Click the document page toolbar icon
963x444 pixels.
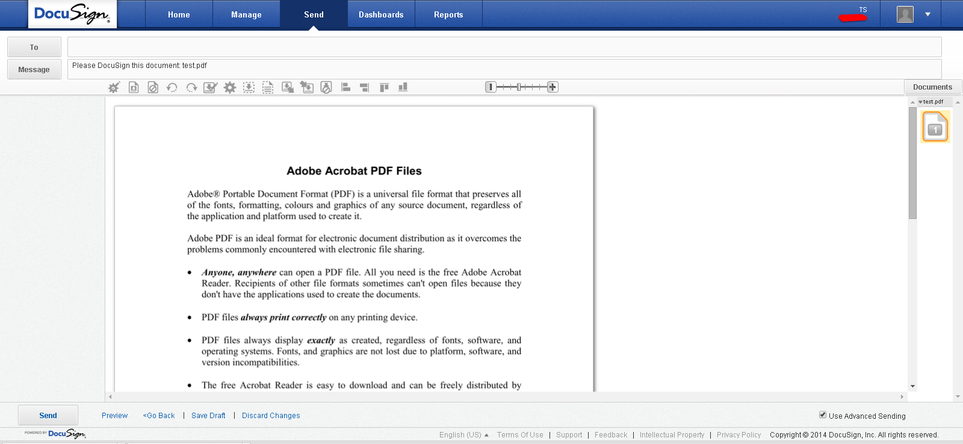(134, 87)
